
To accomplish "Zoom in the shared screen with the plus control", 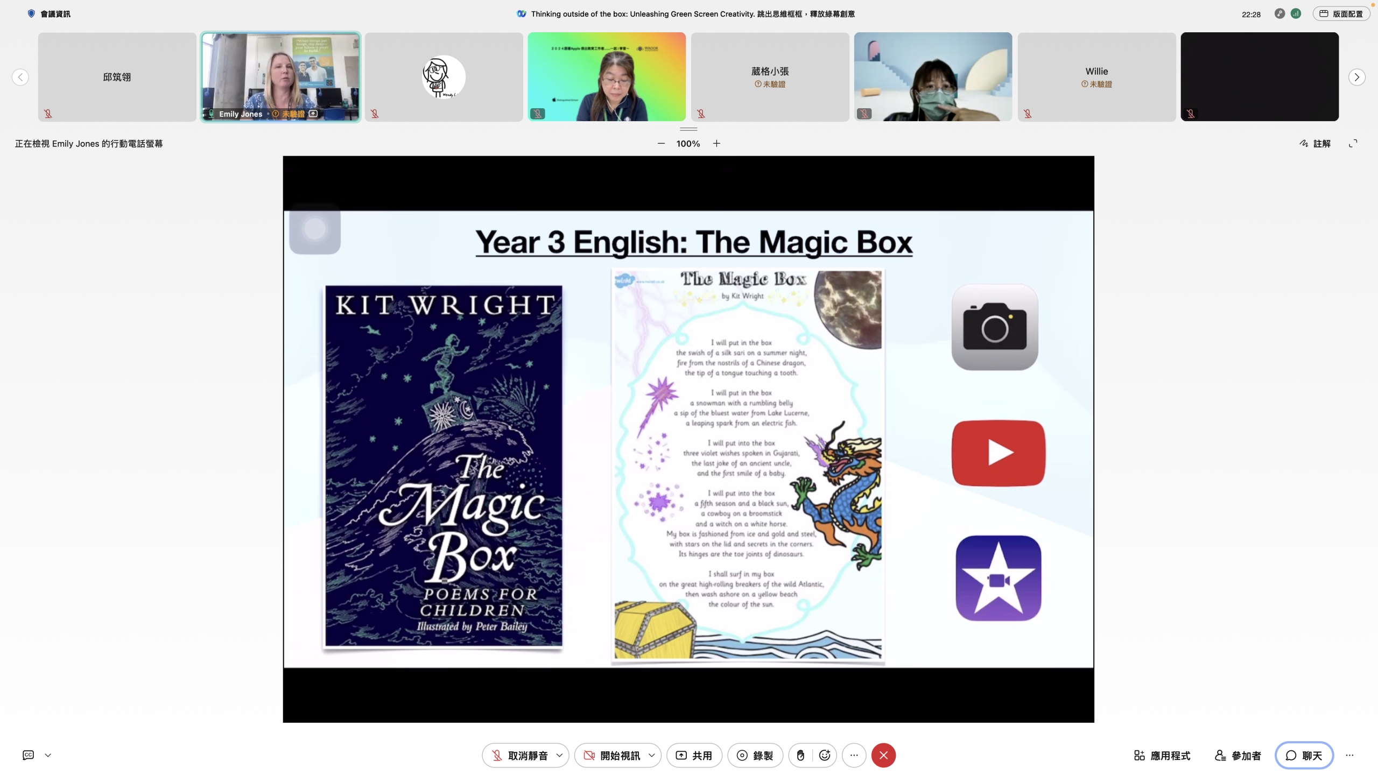I will [716, 143].
